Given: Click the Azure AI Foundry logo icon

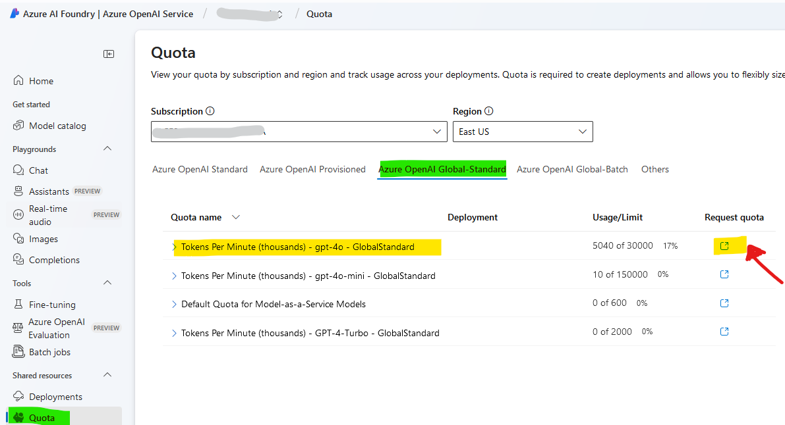Looking at the screenshot, I should [x=15, y=14].
